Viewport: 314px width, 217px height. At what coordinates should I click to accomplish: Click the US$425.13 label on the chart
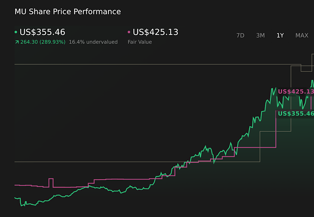(295, 92)
